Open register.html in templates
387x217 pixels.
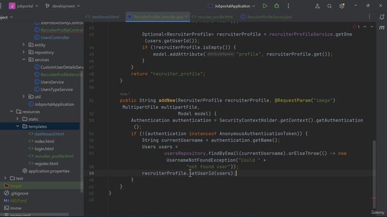point(43,163)
